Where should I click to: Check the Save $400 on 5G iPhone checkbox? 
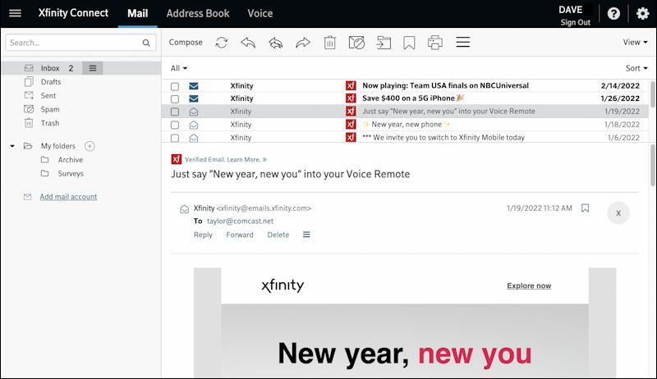point(175,99)
